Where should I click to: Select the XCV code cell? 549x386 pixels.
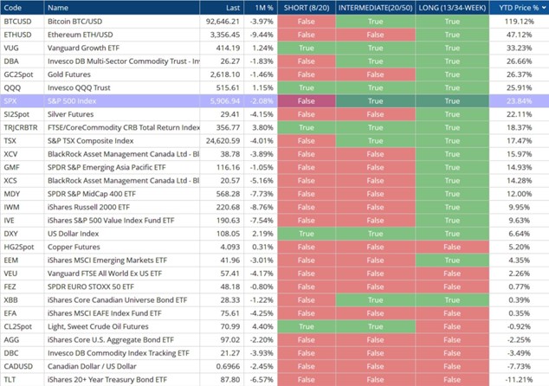tap(22, 154)
